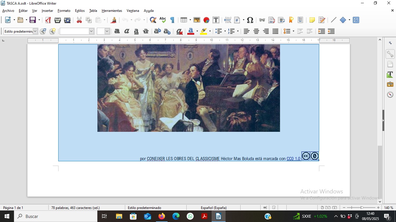Open paragraph style dropdown

click(x=35, y=31)
